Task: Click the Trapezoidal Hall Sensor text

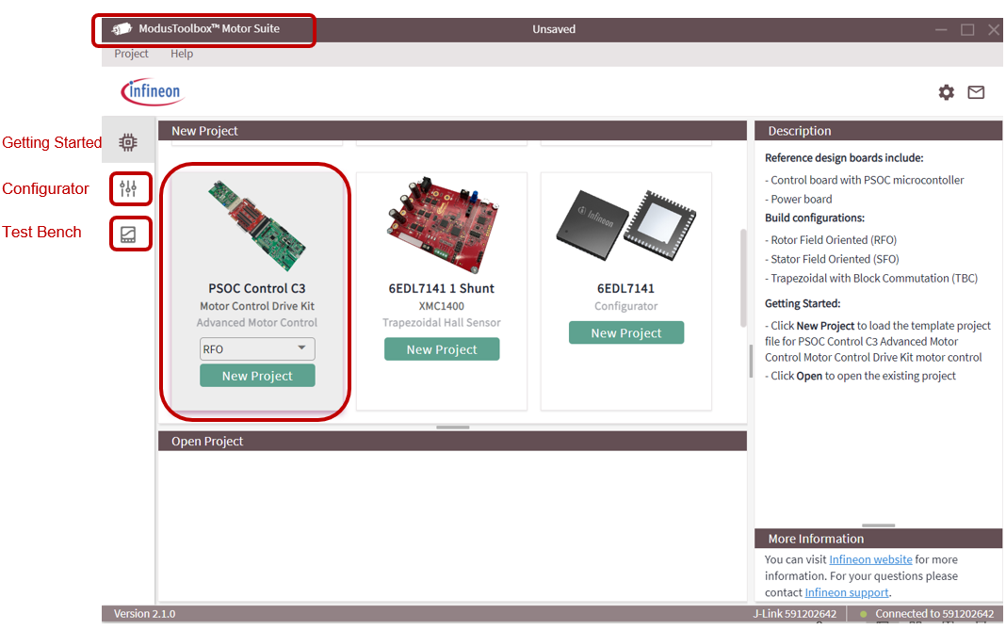Action: click(442, 323)
